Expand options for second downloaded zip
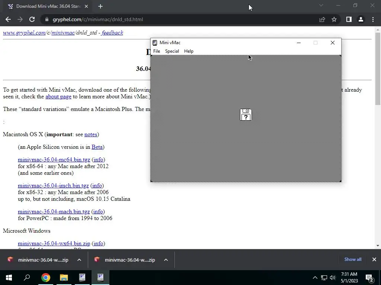Image resolution: width=381 pixels, height=285 pixels. (x=166, y=260)
